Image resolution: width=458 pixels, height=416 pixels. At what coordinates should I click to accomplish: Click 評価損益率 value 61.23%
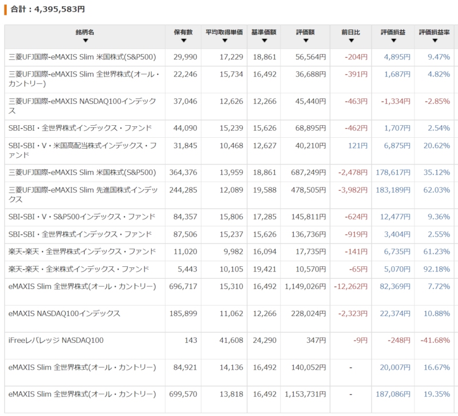click(437, 251)
